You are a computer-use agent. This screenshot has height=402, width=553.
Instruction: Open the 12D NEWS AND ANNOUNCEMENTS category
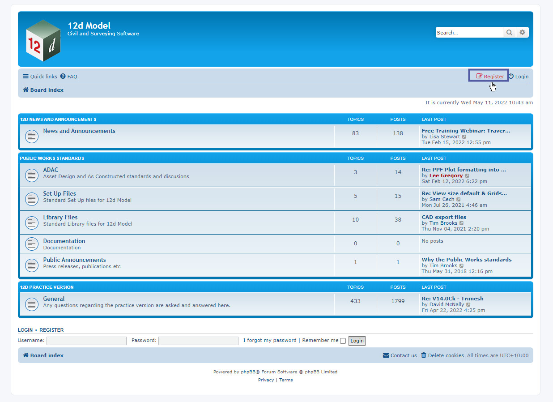(x=58, y=120)
